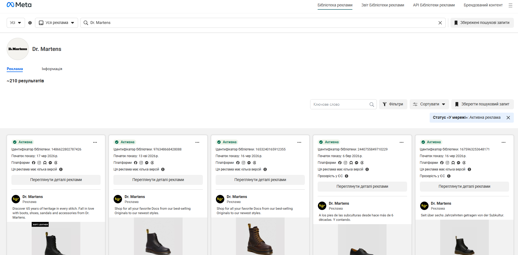Click Зберегти пошуковий запит button
Viewport: 518px width, 255px height.
pos(482,104)
